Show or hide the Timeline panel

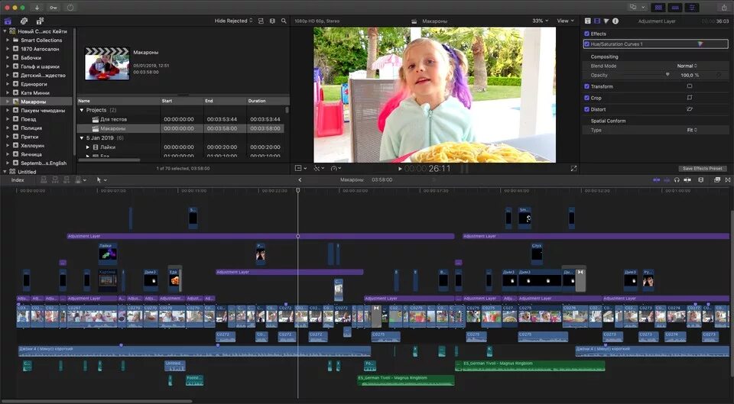675,8
